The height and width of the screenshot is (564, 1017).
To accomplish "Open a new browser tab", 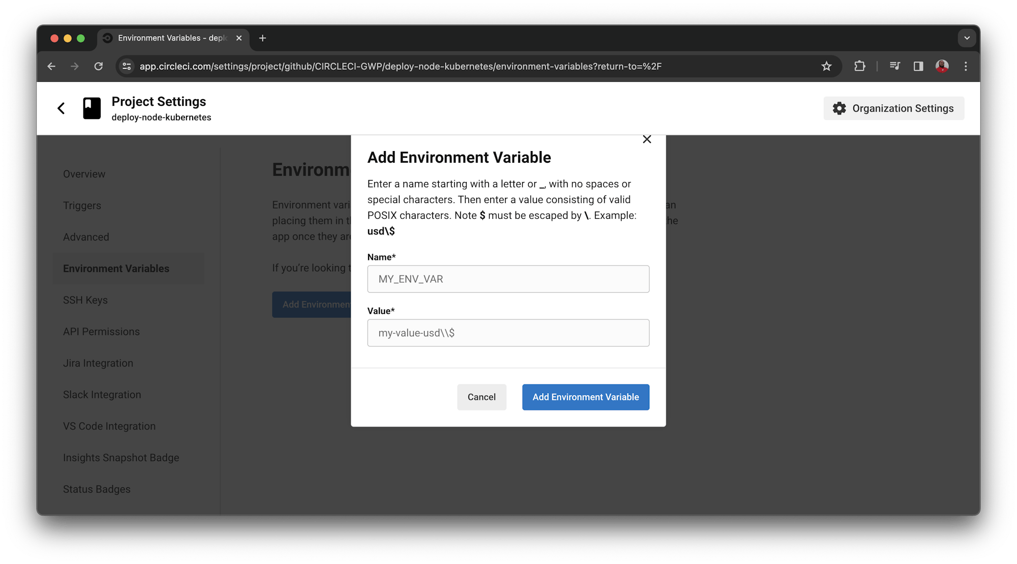I will coord(262,38).
